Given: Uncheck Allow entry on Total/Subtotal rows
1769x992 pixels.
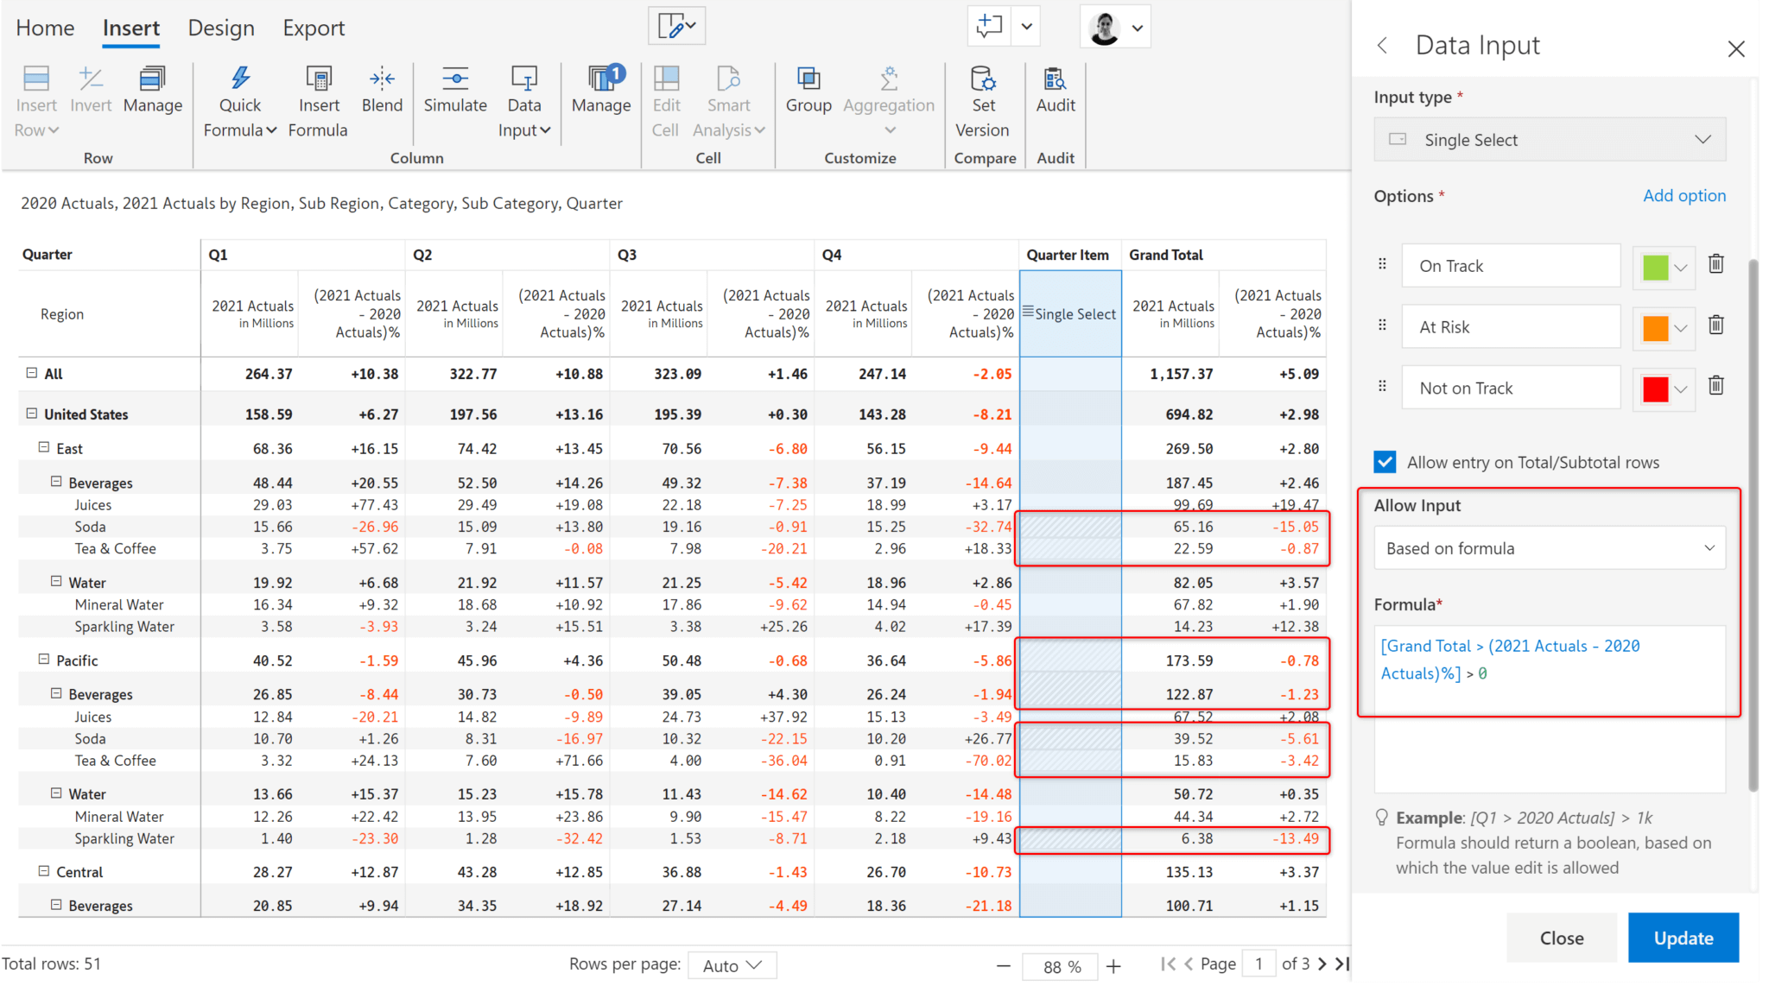Looking at the screenshot, I should (1385, 462).
